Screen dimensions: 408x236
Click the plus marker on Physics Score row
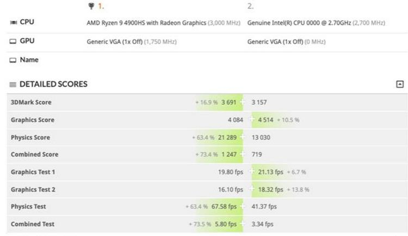tap(242, 137)
